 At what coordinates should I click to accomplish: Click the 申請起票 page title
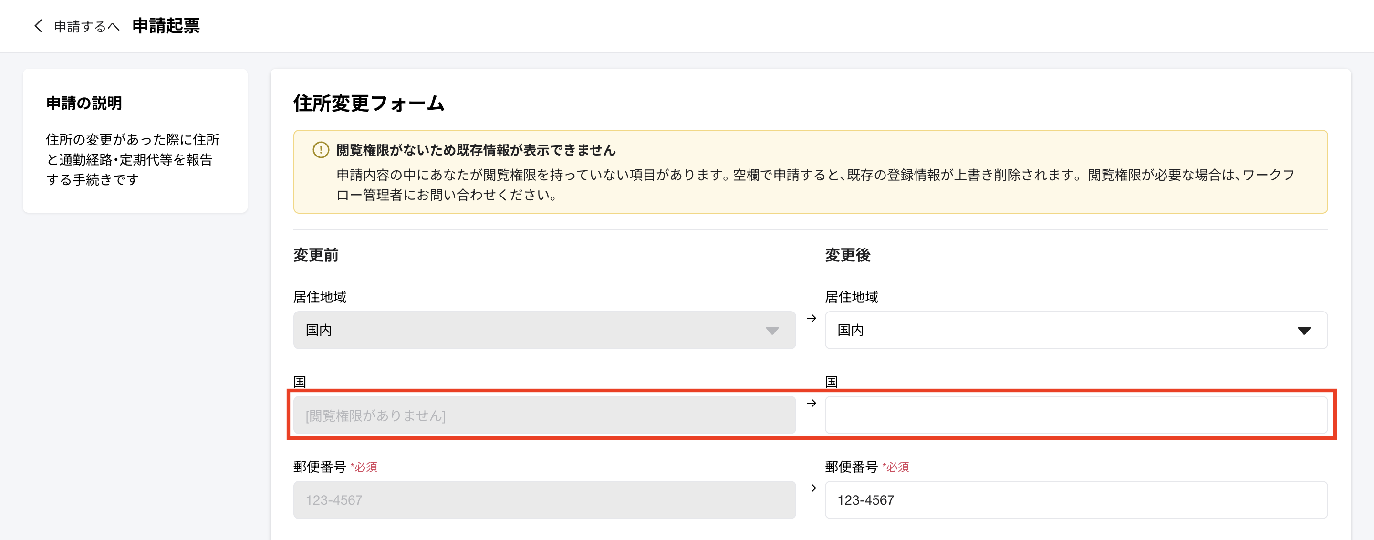pyautogui.click(x=166, y=26)
